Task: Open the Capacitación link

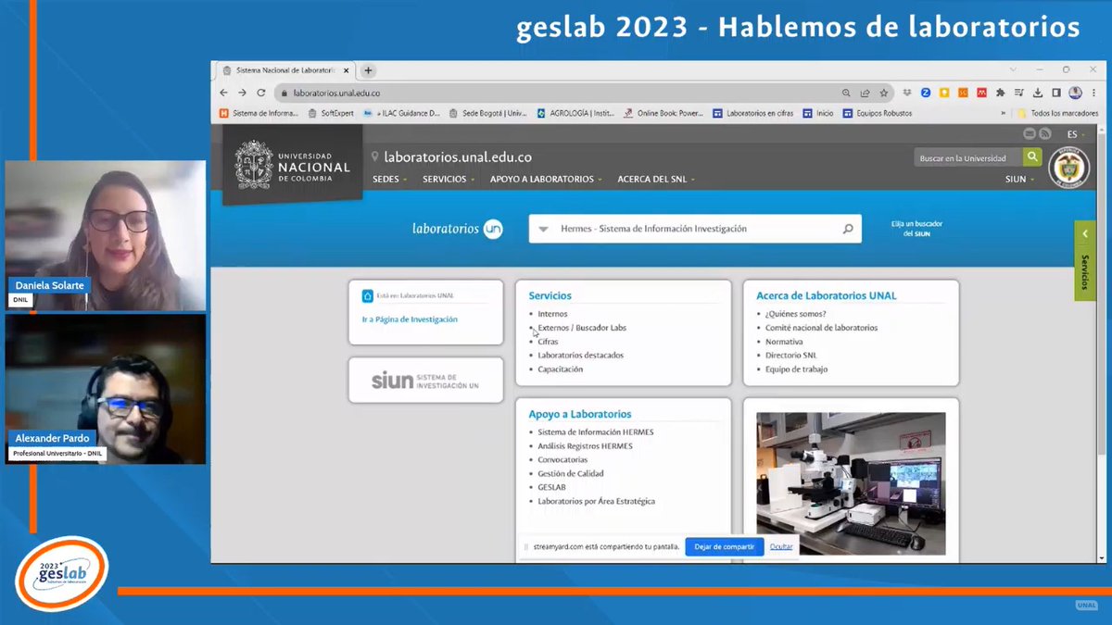Action: [559, 369]
